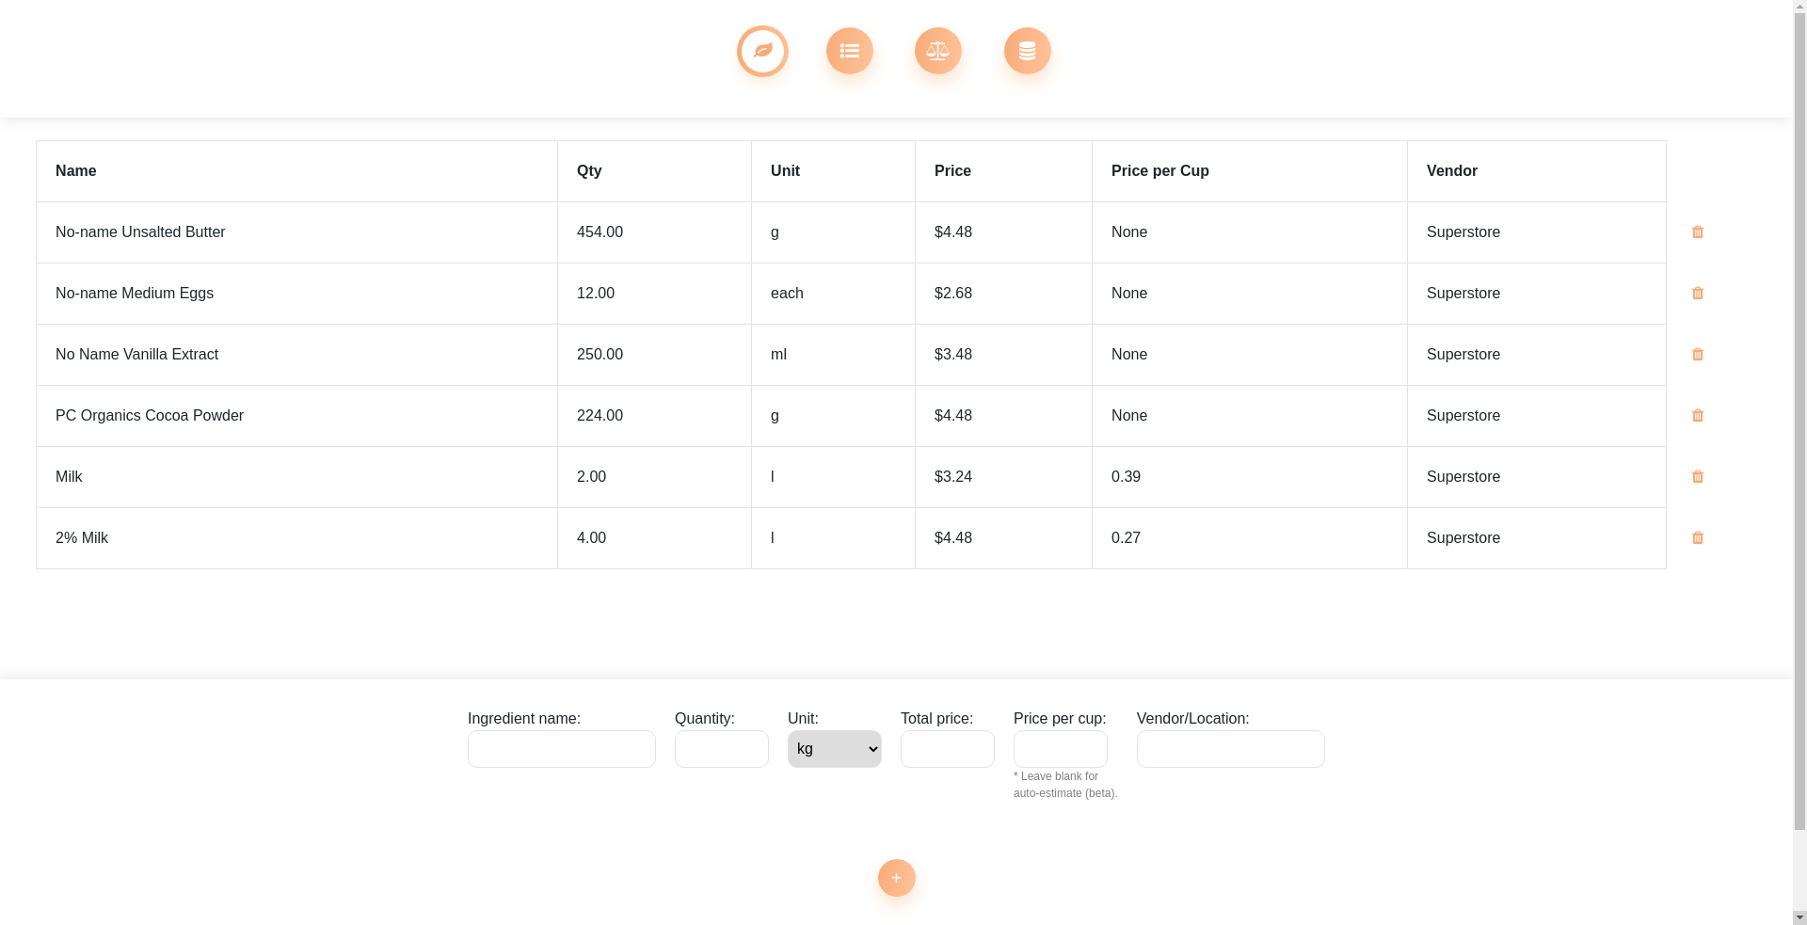Delete No-name Medium Eggs row
The height and width of the screenshot is (925, 1807).
[1698, 294]
